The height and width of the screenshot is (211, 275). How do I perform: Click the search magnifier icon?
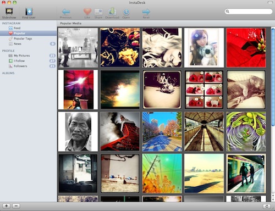pos(228,12)
